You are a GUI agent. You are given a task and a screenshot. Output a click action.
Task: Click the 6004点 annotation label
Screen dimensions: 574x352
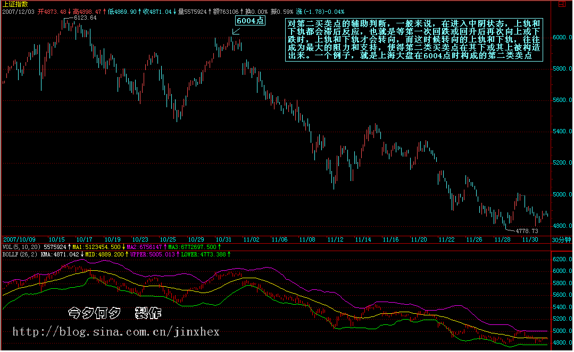pyautogui.click(x=250, y=21)
